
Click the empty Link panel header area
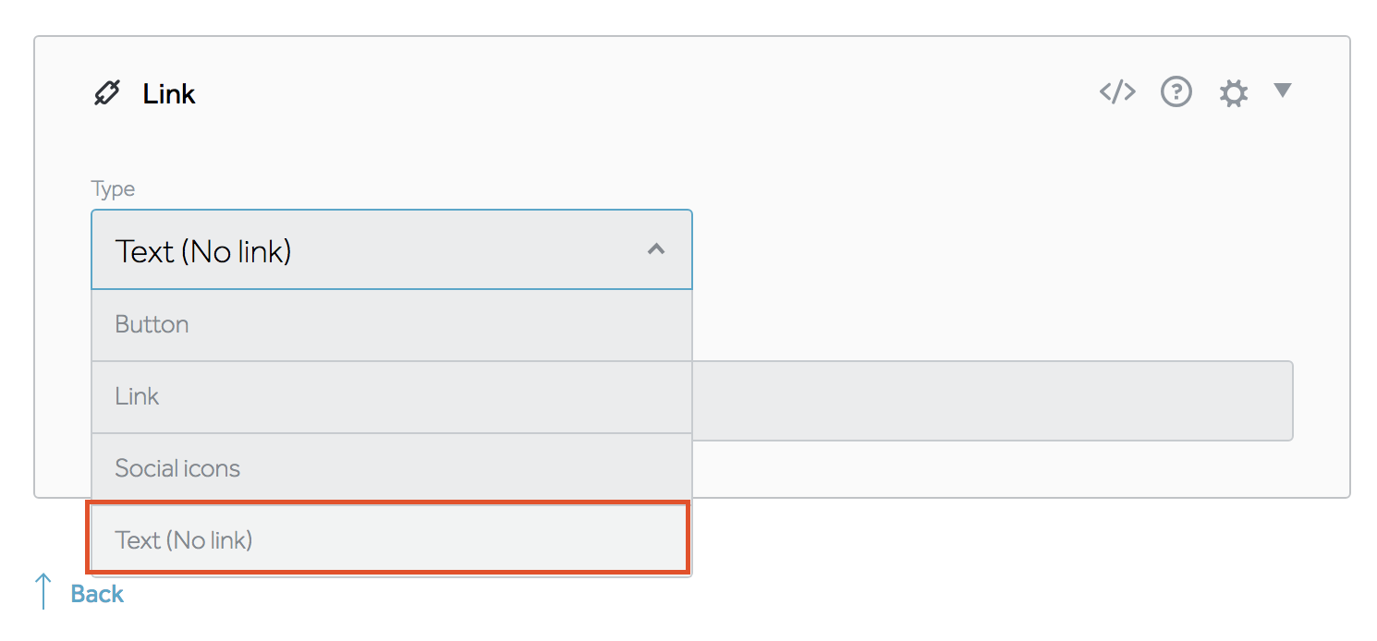coord(647,93)
